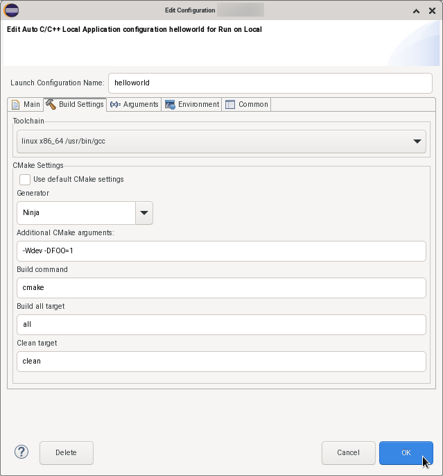Click the Cancel button
The height and width of the screenshot is (476, 443).
point(348,453)
